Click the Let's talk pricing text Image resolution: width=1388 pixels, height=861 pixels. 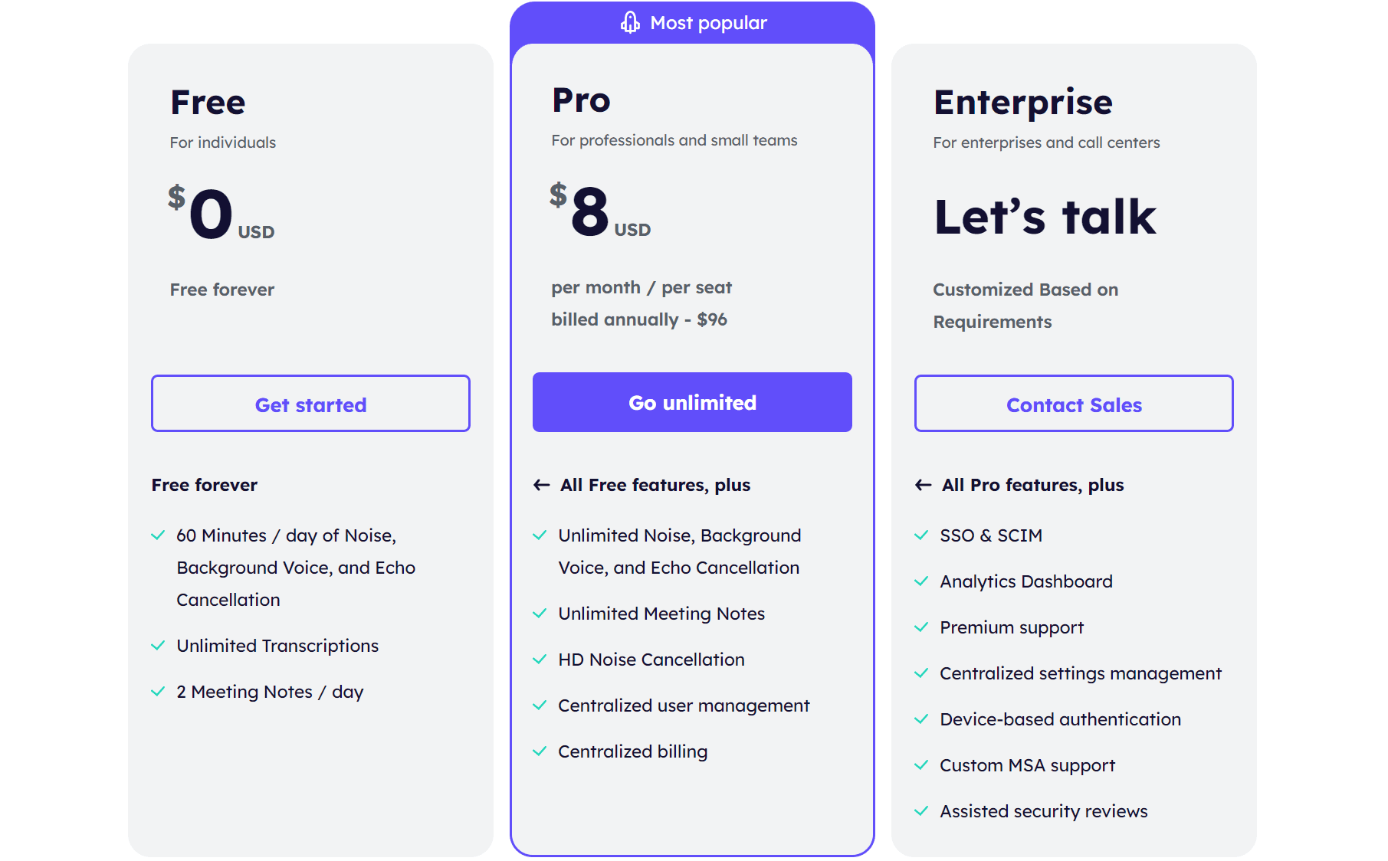click(1045, 217)
